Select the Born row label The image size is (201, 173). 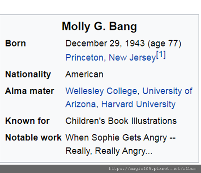point(15,44)
